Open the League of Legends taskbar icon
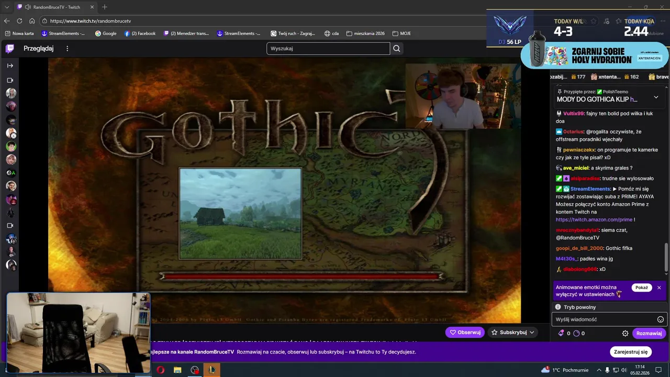The width and height of the screenshot is (670, 377). [212, 370]
